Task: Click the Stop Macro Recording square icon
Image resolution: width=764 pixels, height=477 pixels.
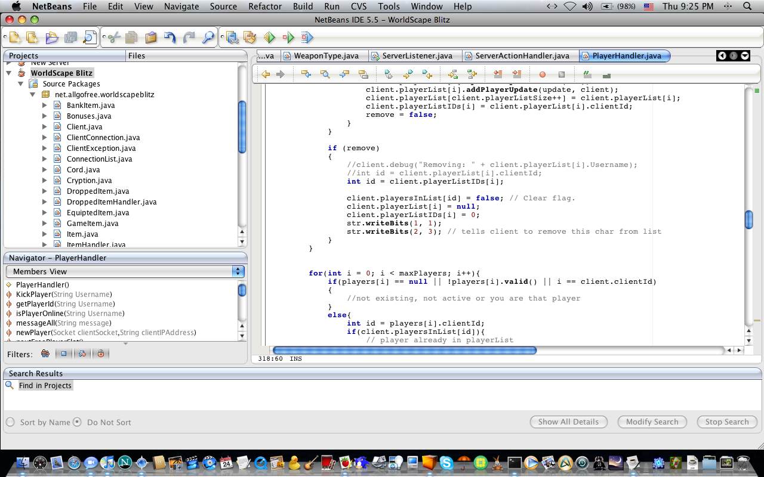Action: pos(562,75)
